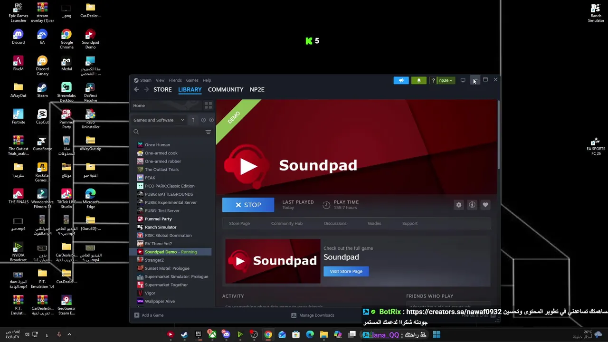
Task: Open advanced library filter options icon
Action: point(208,132)
